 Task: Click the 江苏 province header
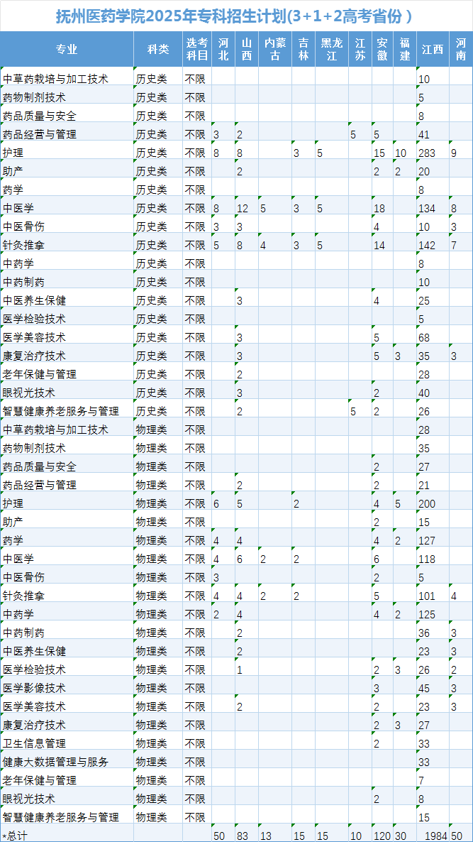tap(360, 50)
